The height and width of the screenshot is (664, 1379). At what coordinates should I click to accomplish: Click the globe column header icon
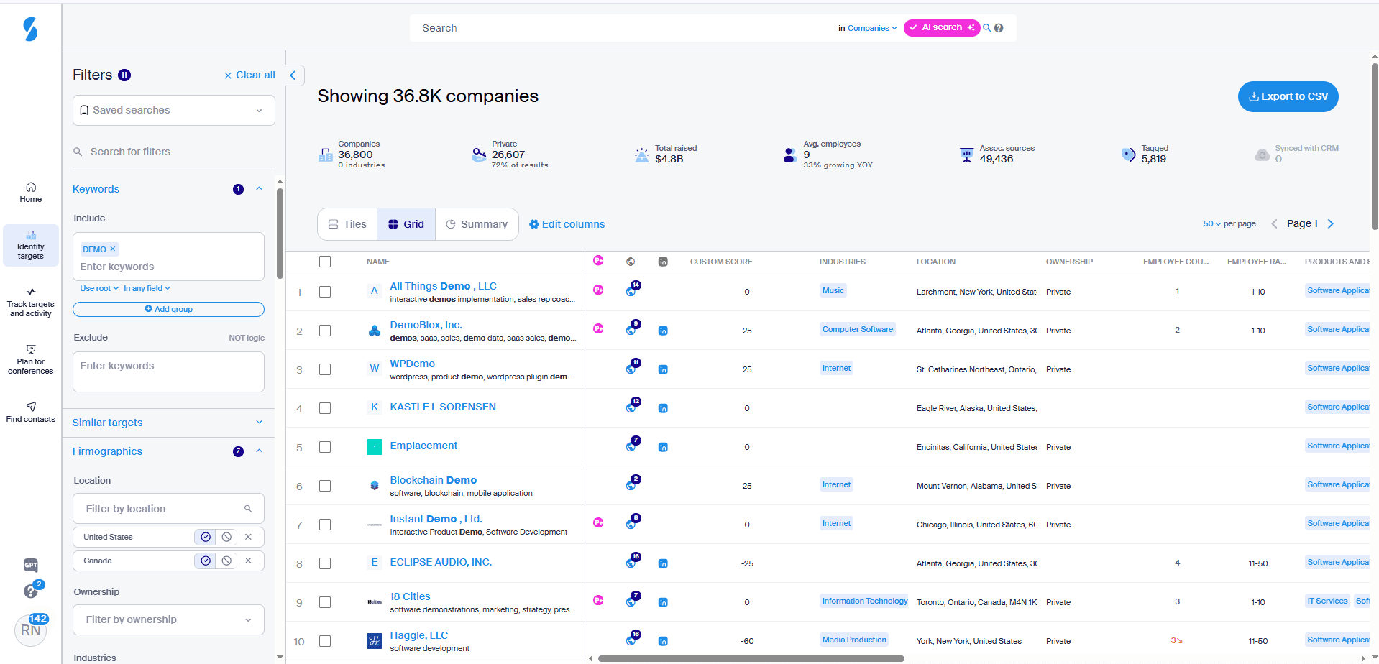tap(631, 262)
